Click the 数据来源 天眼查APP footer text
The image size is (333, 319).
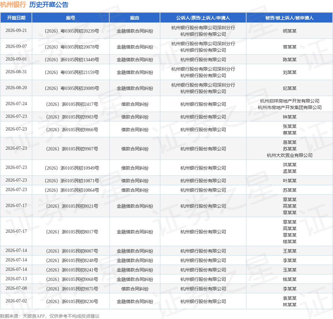pos(50,316)
